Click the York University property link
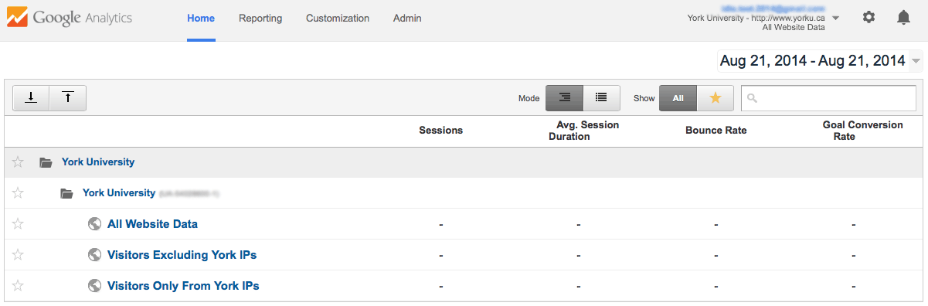The width and height of the screenshot is (928, 306). [x=119, y=193]
